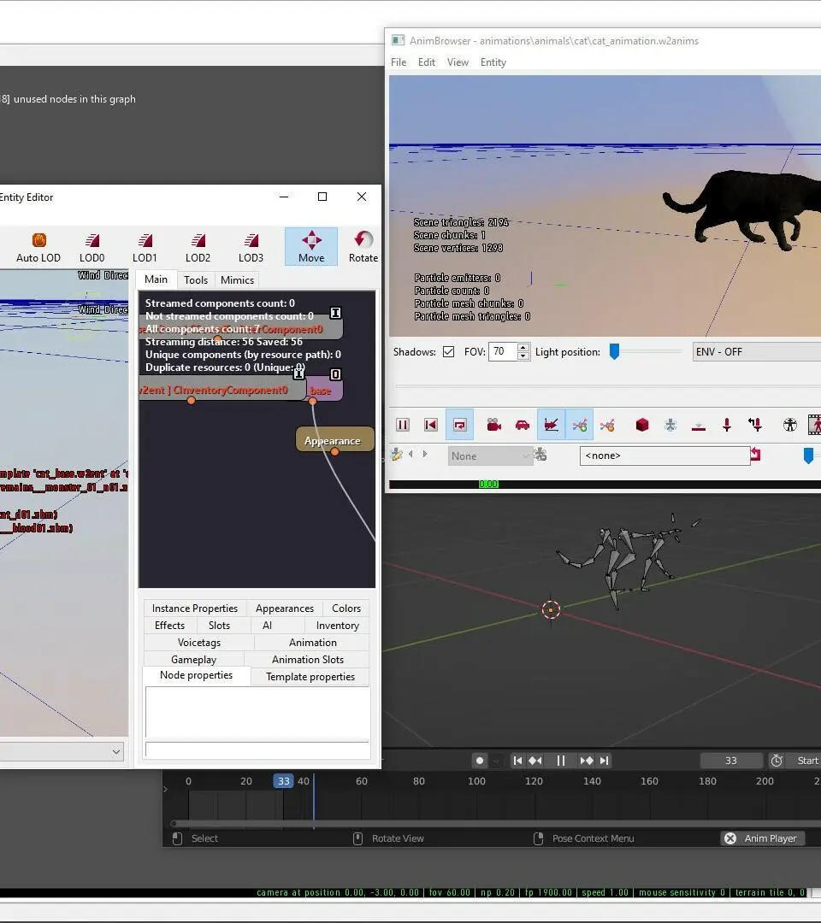Click the skeleton nodes with orange badge icon
The width and height of the screenshot is (821, 923).
(x=608, y=425)
